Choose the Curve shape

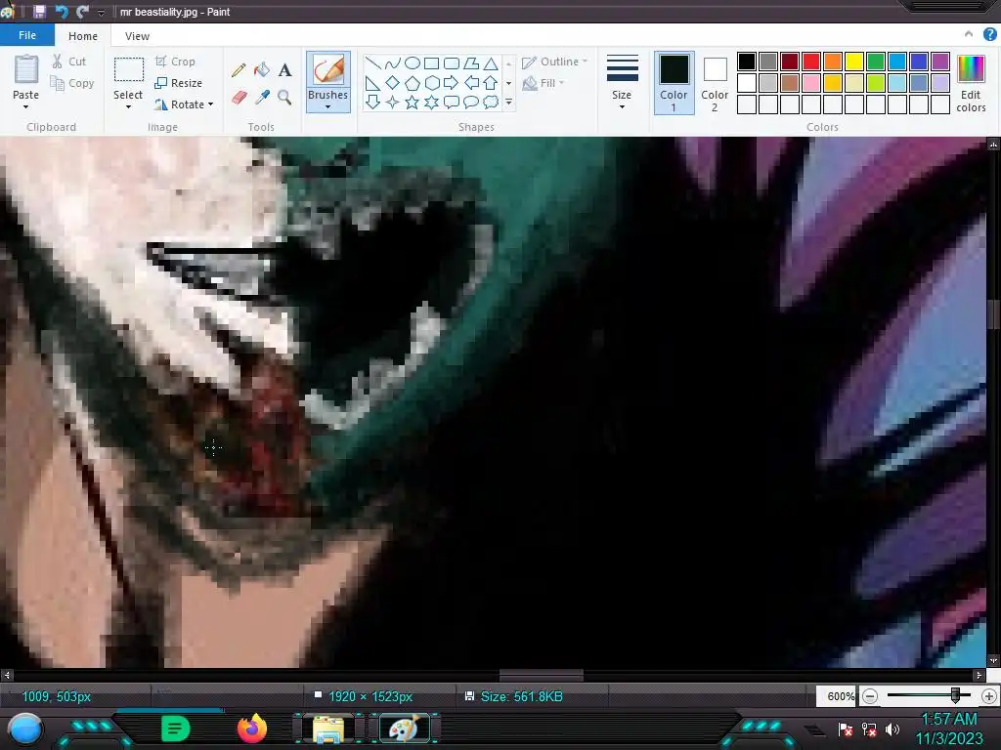pyautogui.click(x=393, y=63)
